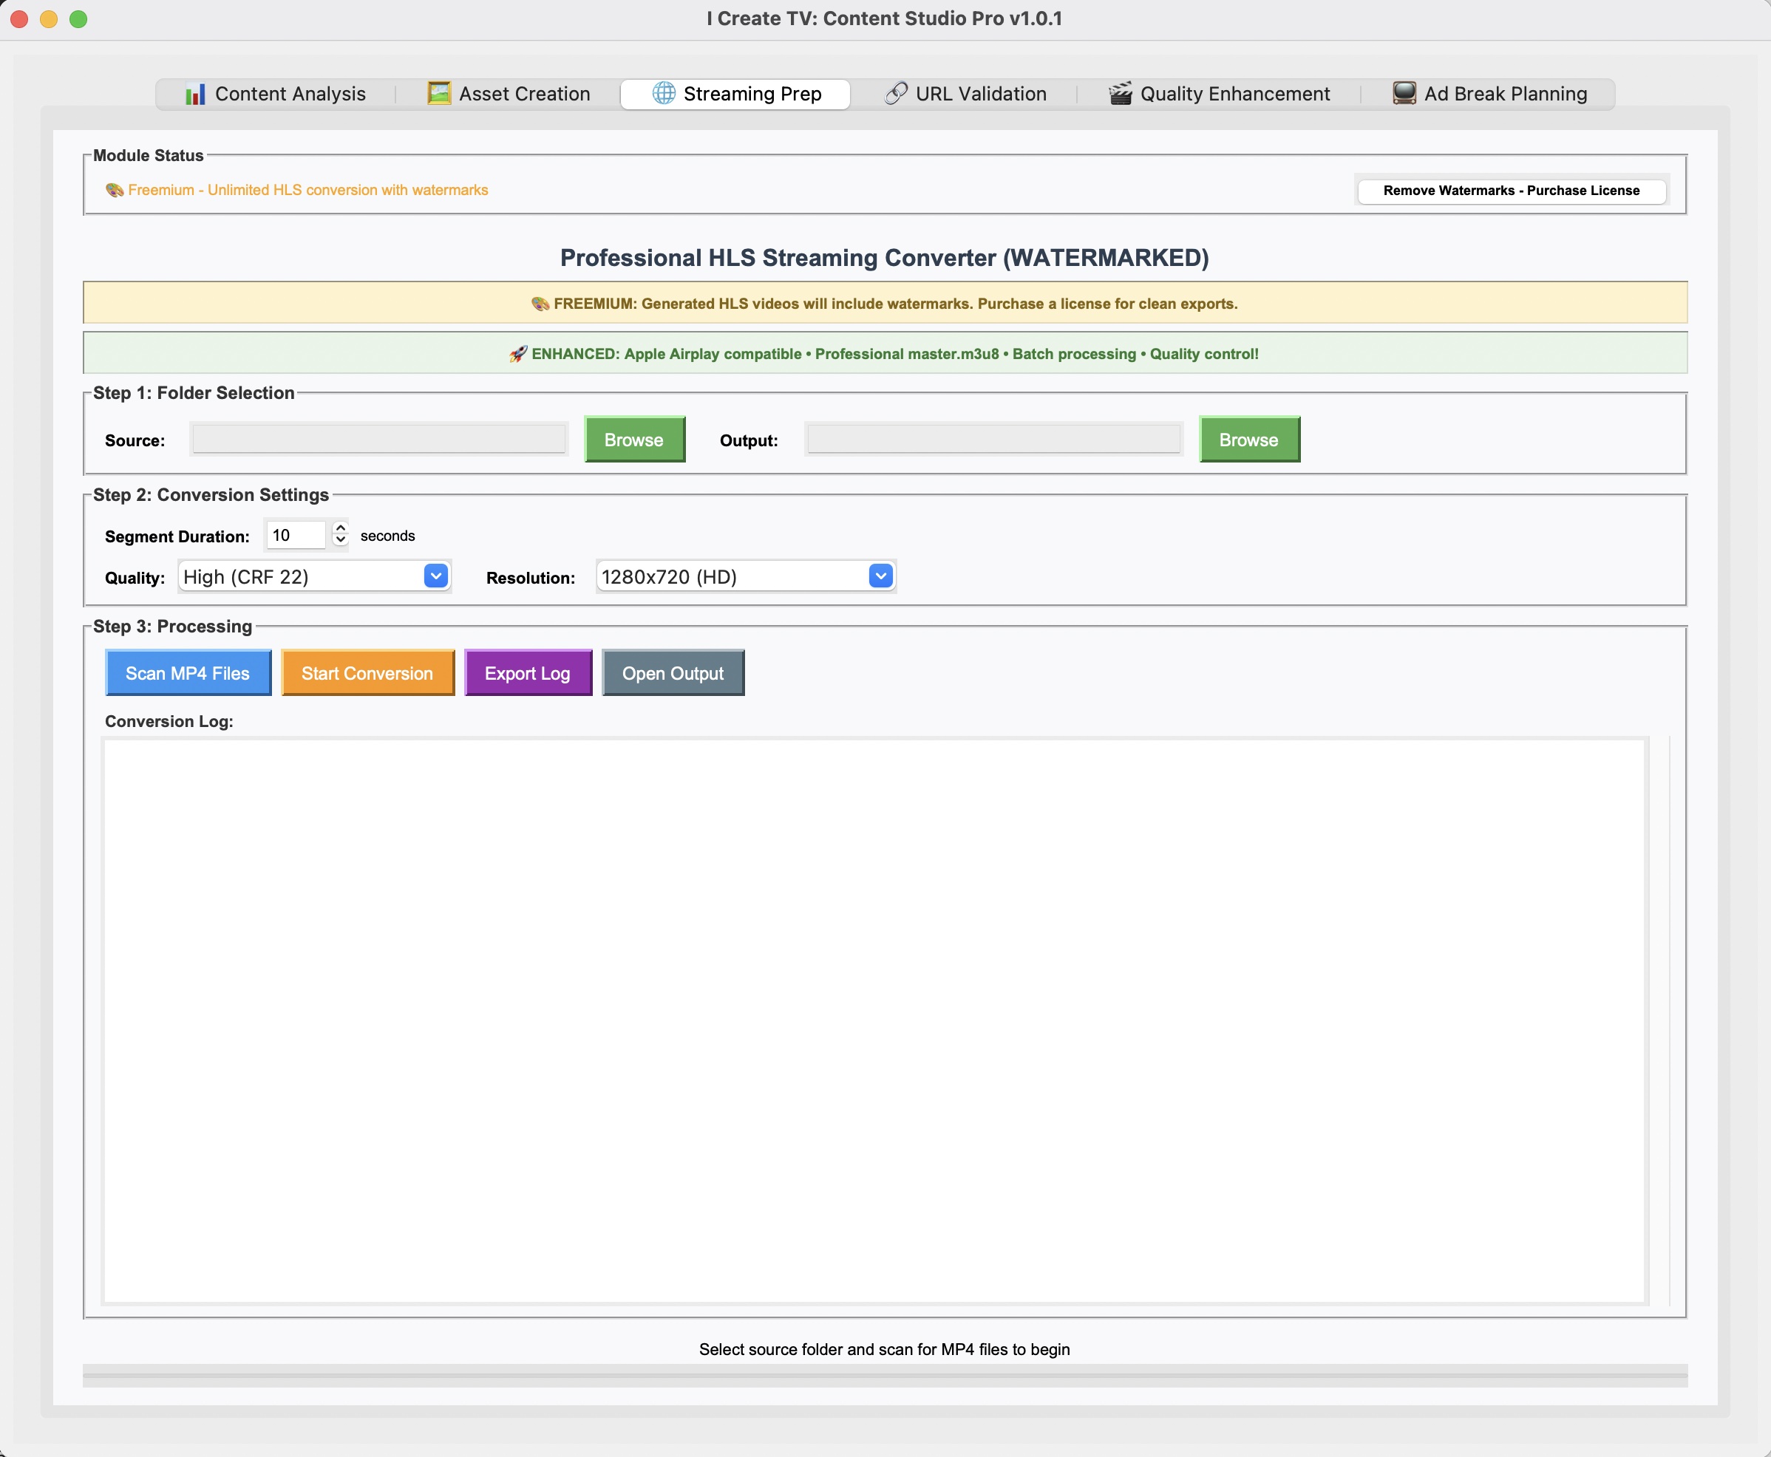The width and height of the screenshot is (1771, 1457).
Task: Click the Asset Creation picture icon
Action: [x=438, y=93]
